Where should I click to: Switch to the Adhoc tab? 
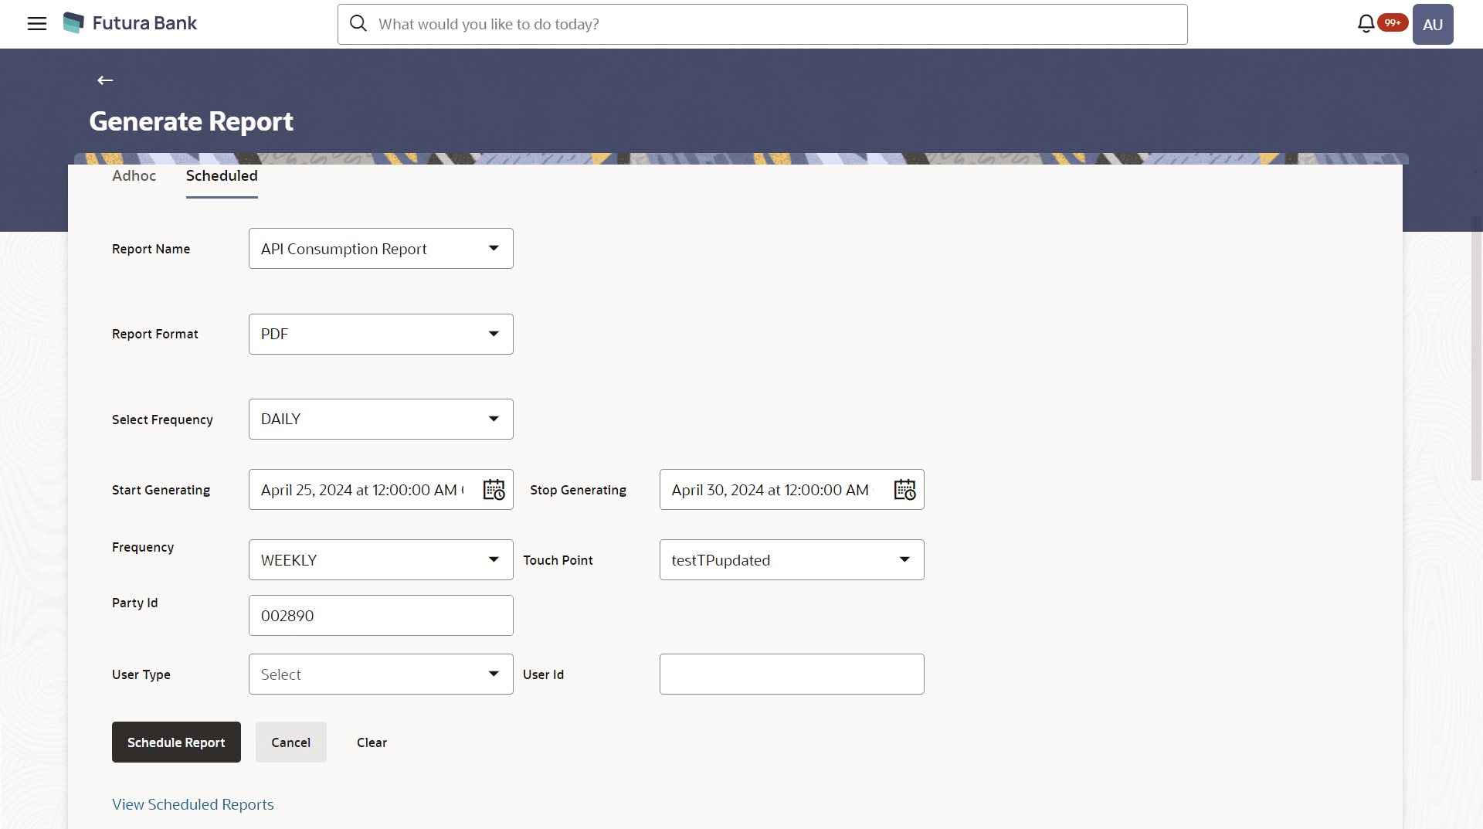(x=134, y=176)
